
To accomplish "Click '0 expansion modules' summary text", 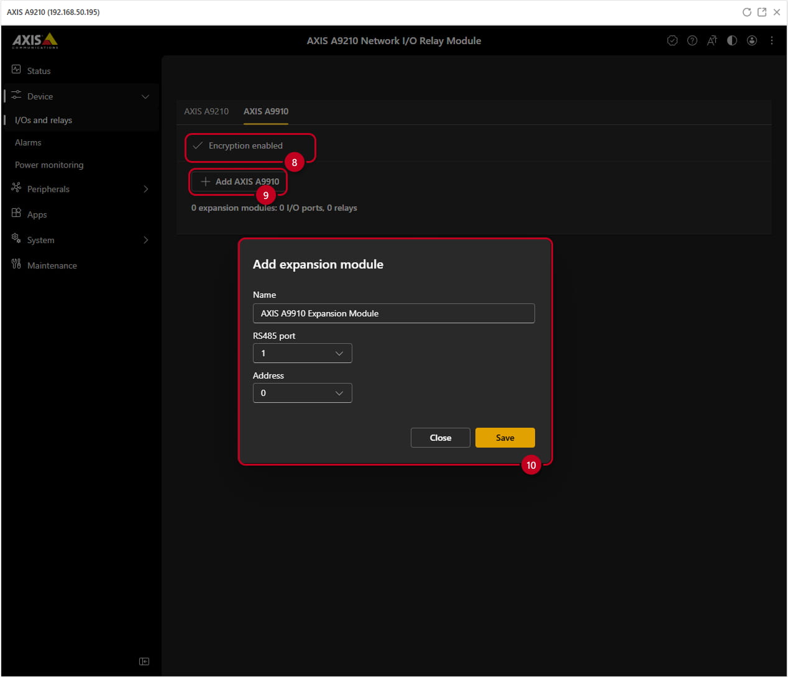I will click(x=274, y=208).
